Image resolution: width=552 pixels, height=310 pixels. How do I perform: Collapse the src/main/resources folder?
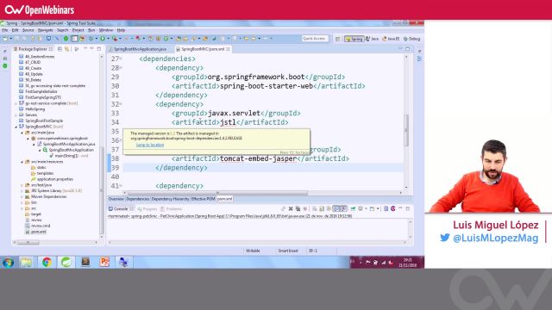[x=22, y=162]
